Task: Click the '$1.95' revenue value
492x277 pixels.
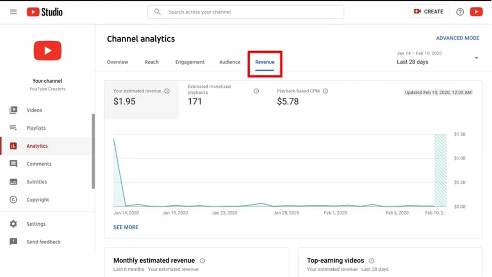Action: [124, 101]
